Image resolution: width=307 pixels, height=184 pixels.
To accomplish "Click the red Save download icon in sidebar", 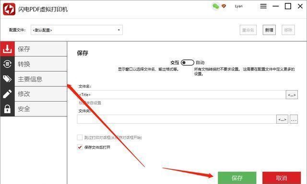I will click(x=7, y=49).
